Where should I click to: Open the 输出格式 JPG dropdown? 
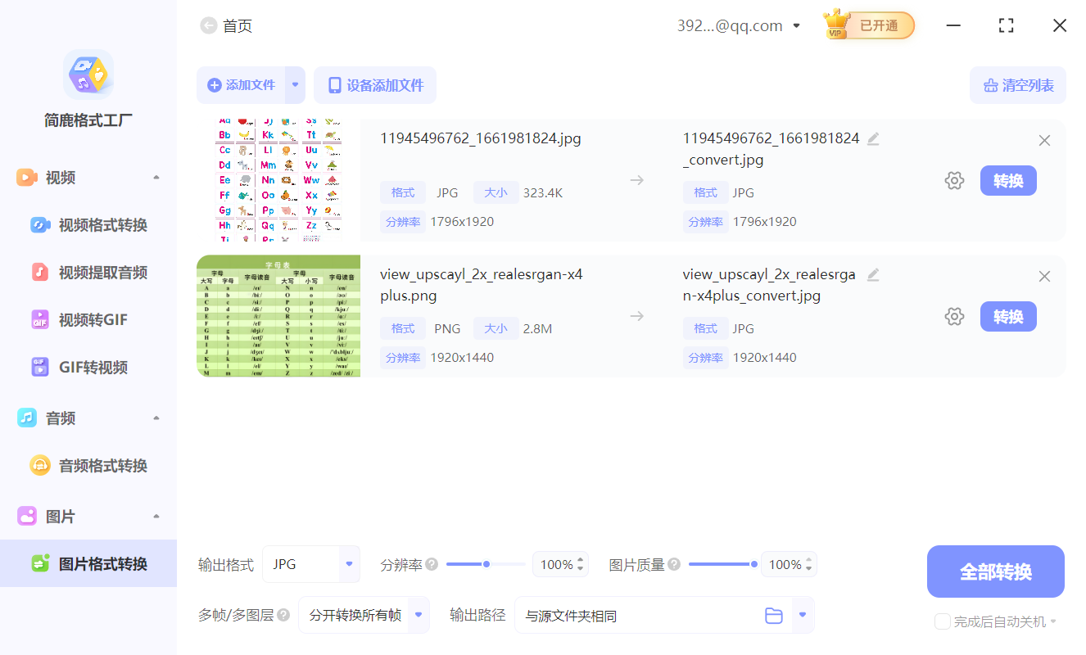click(311, 564)
